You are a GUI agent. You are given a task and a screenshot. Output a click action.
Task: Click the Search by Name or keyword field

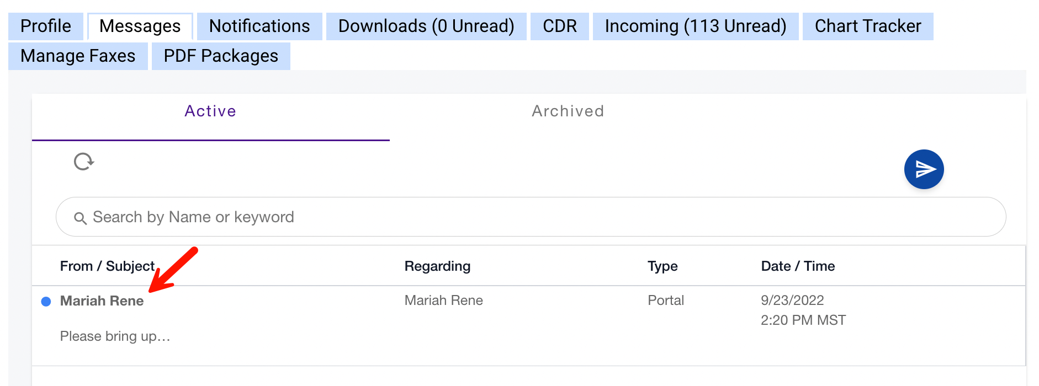tap(530, 217)
